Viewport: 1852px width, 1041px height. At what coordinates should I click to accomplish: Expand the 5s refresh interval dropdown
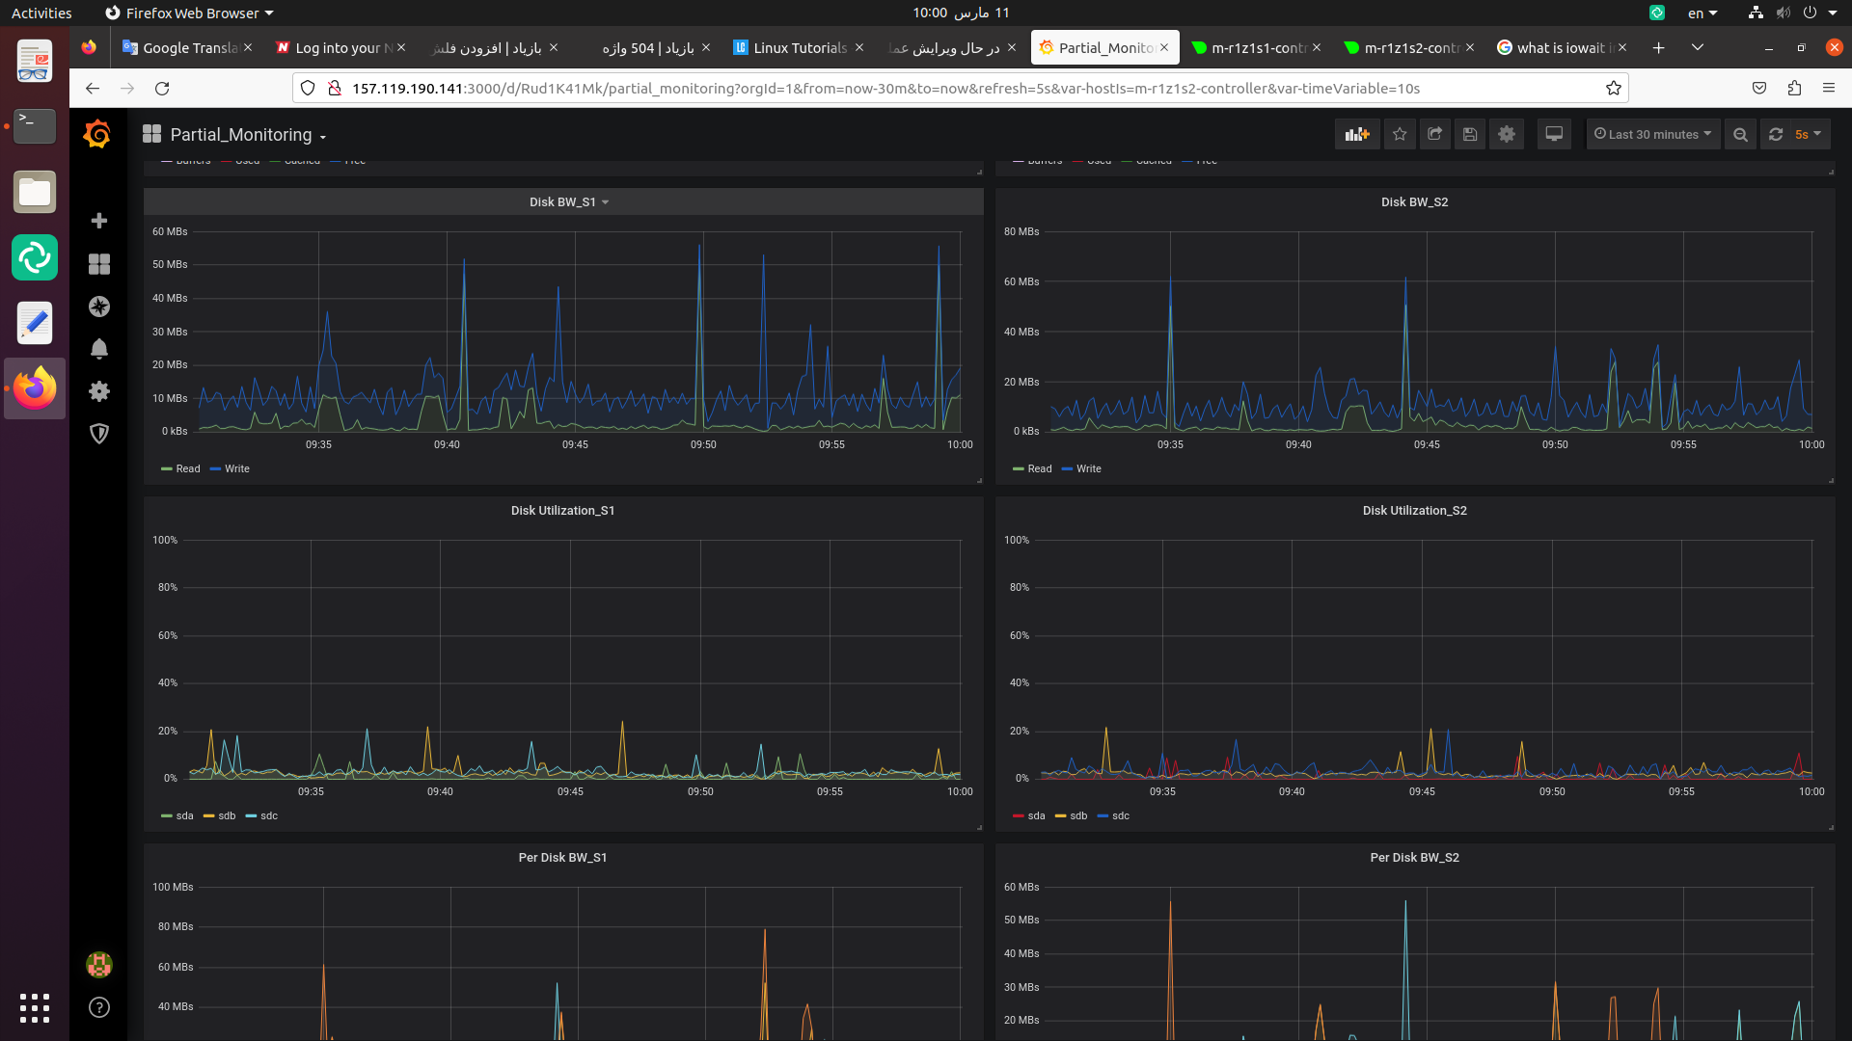tap(1808, 134)
